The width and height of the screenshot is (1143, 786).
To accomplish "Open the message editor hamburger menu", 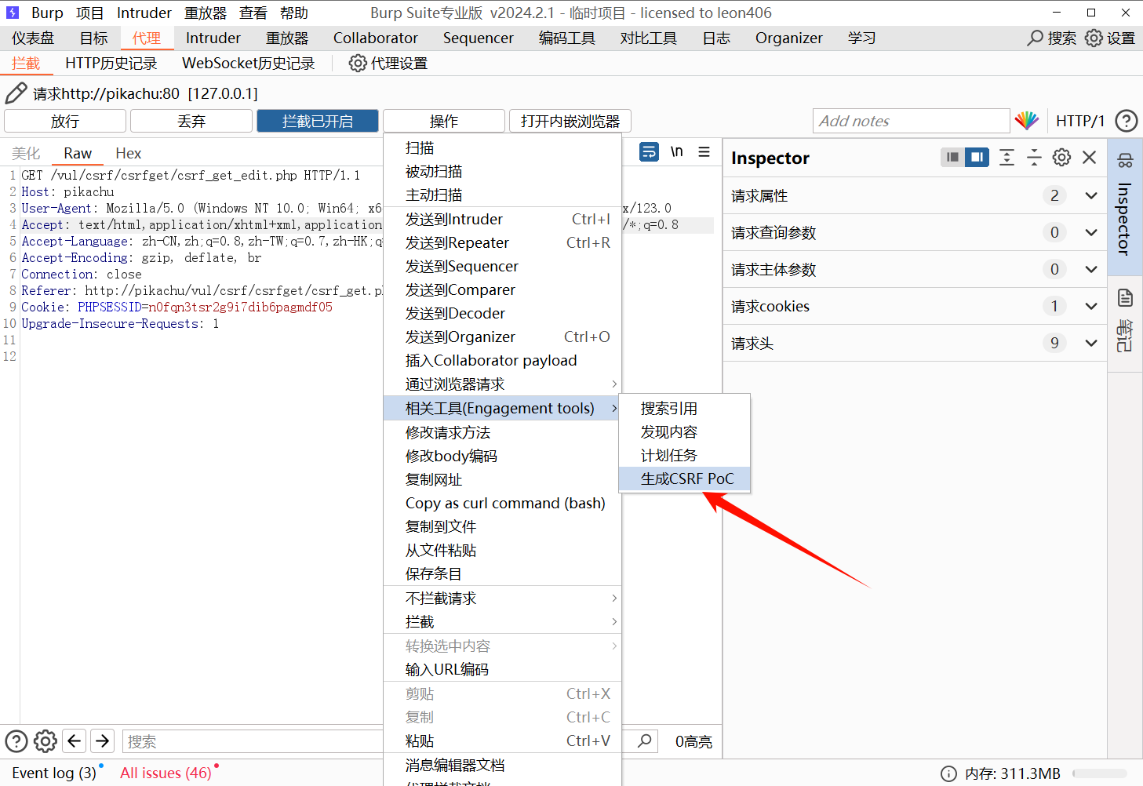I will pyautogui.click(x=704, y=151).
